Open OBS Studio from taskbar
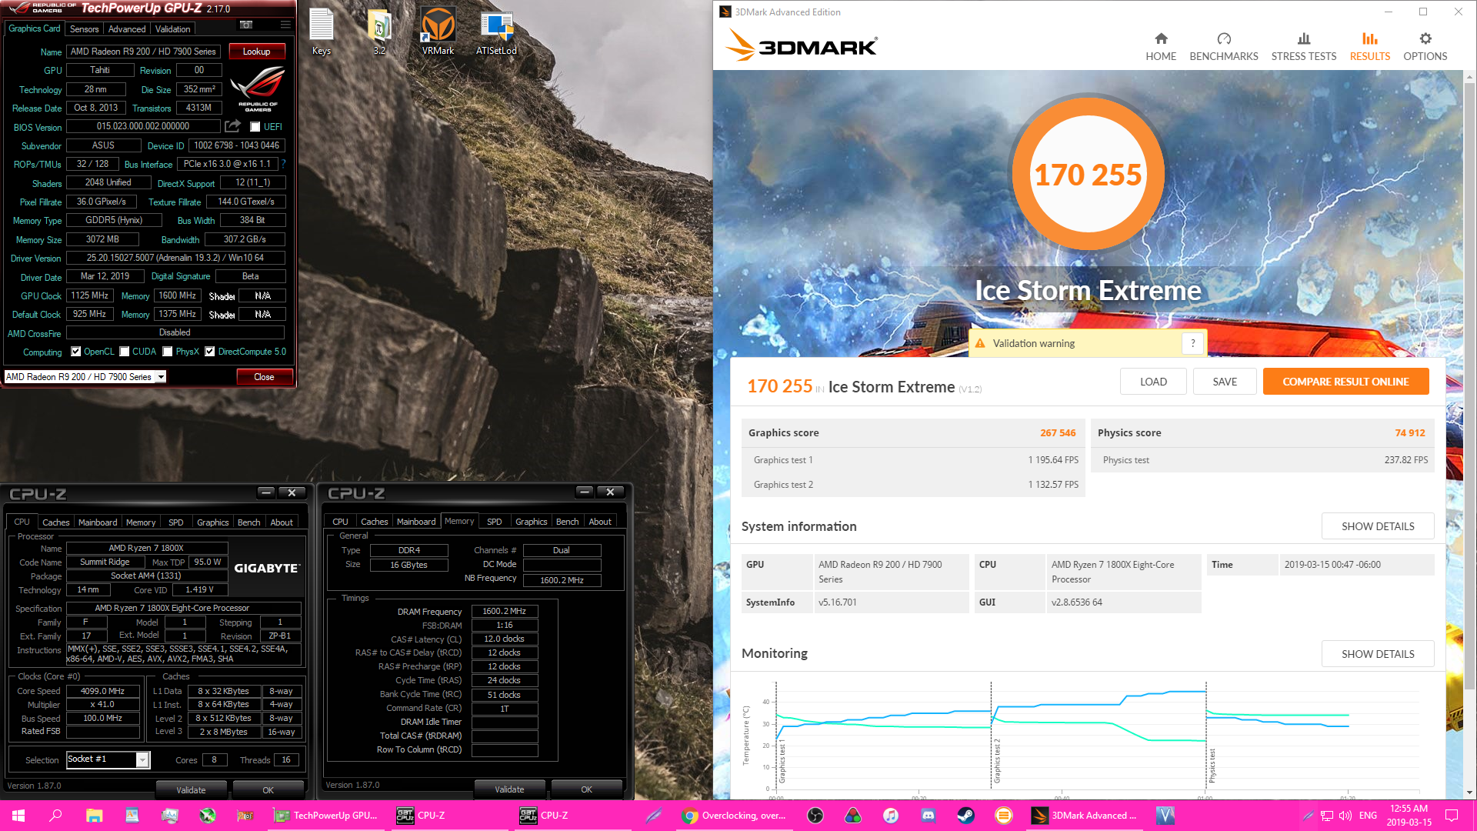1477x831 pixels. (815, 816)
